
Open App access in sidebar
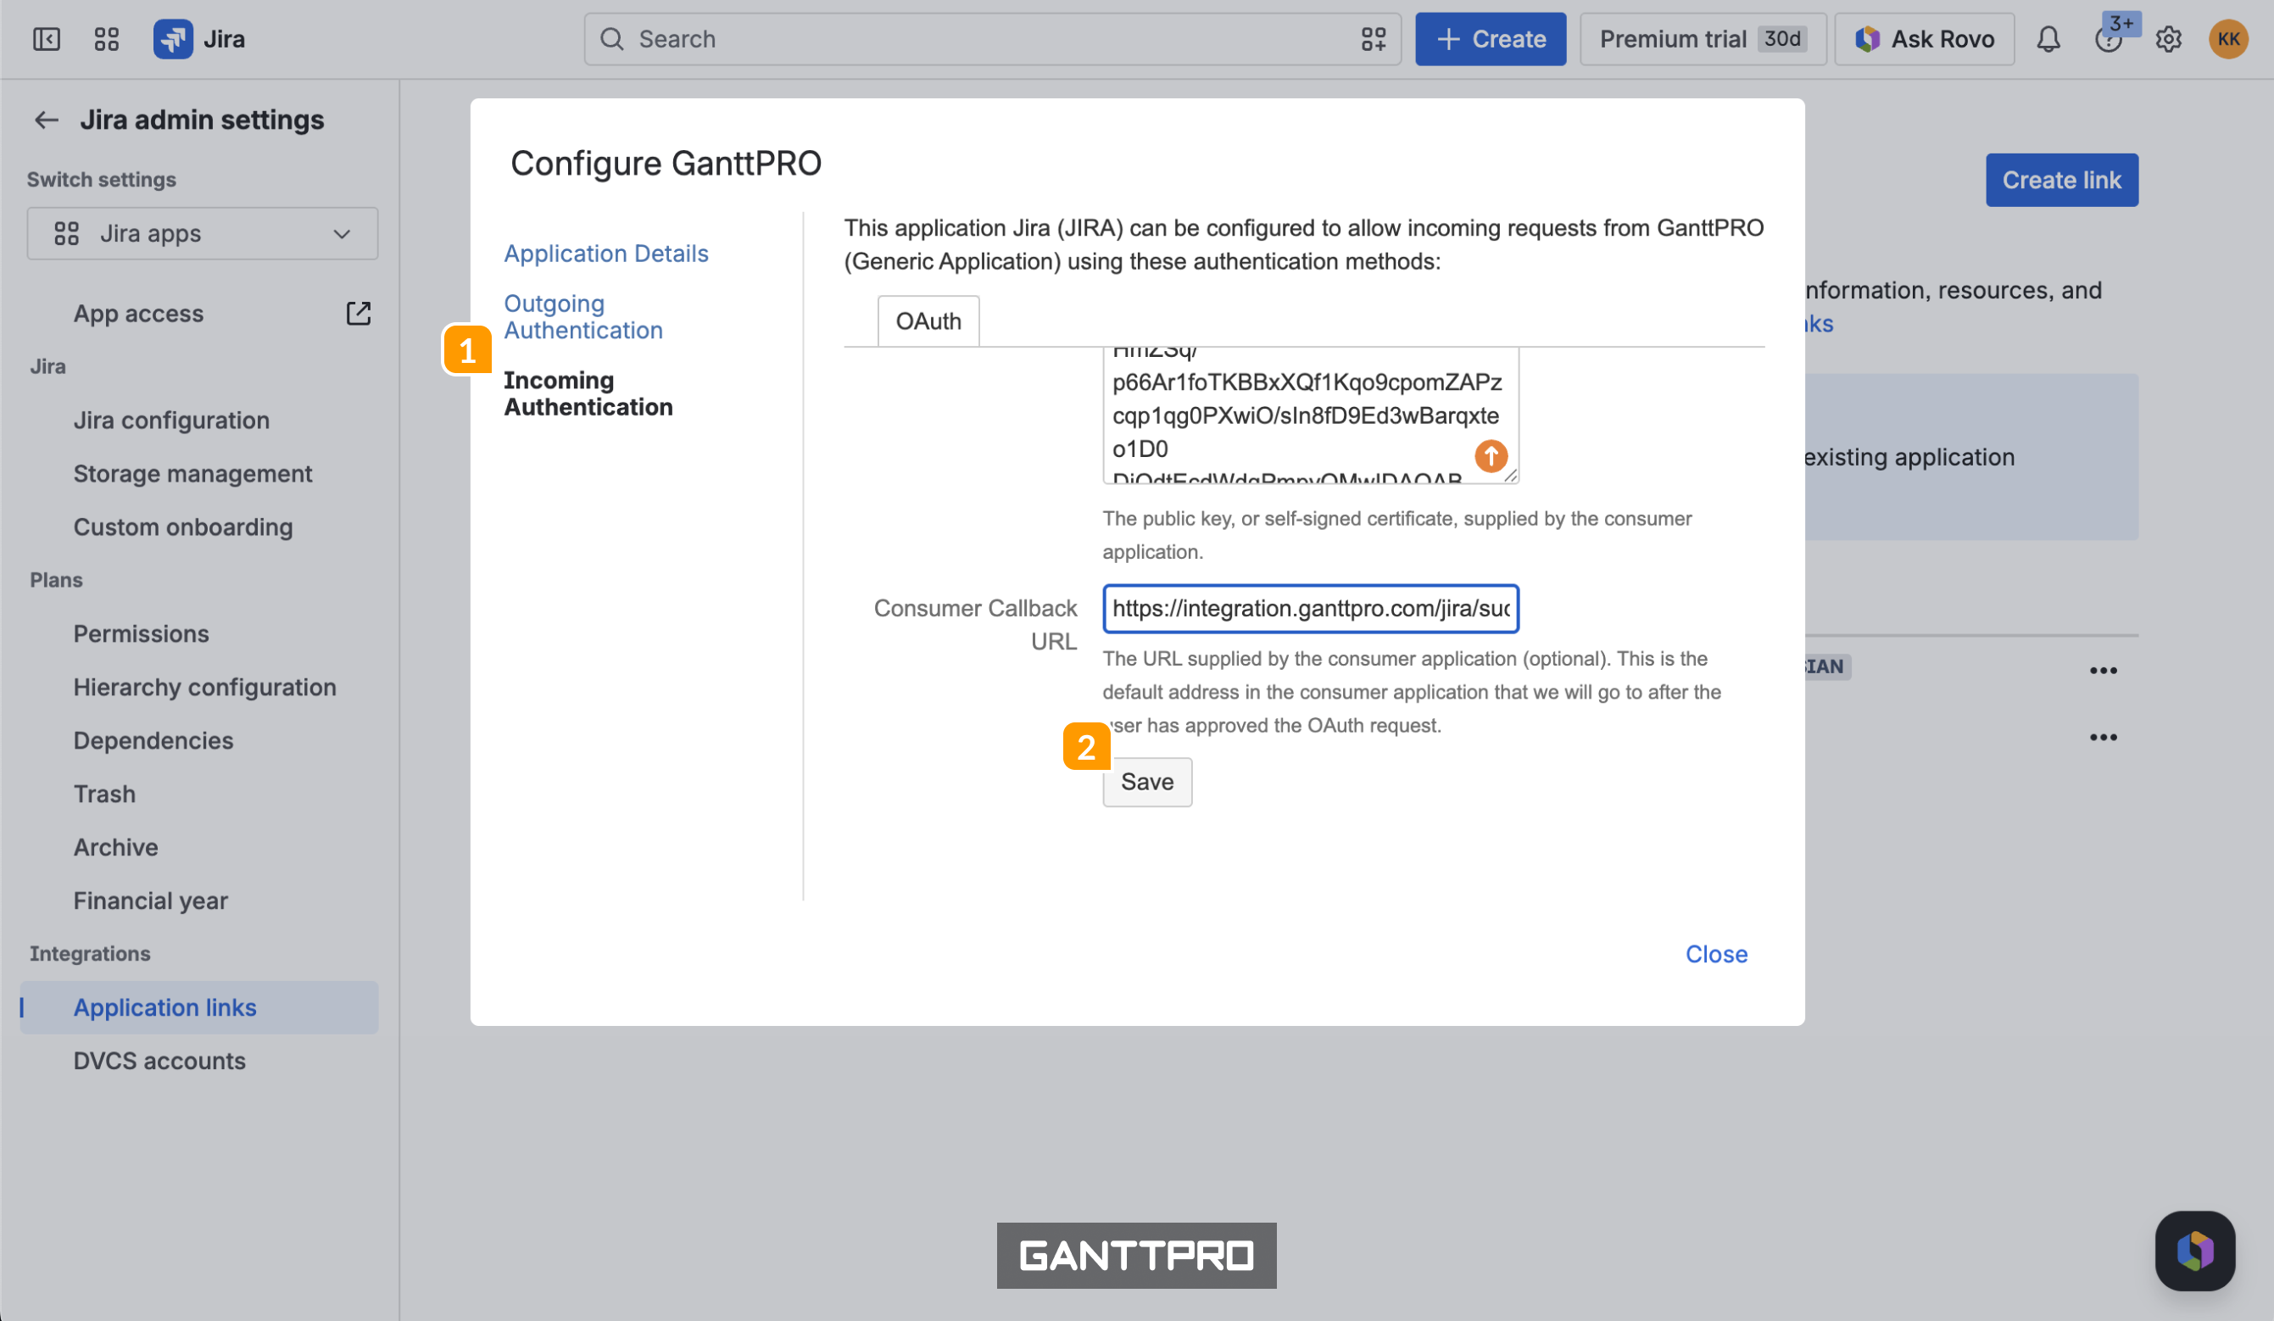click(x=139, y=313)
